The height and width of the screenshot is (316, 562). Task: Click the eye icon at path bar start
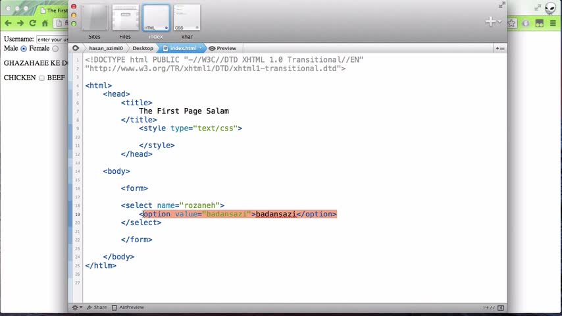click(76, 48)
